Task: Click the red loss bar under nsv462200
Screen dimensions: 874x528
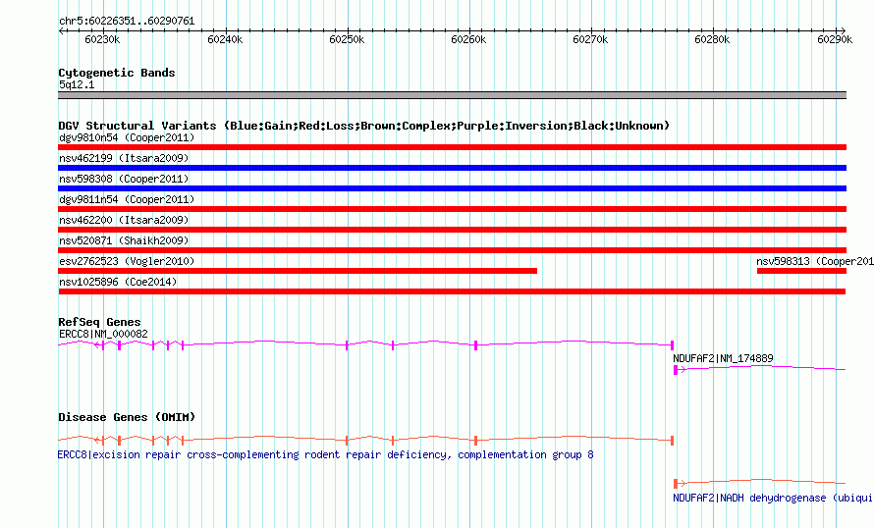Action: [x=452, y=230]
